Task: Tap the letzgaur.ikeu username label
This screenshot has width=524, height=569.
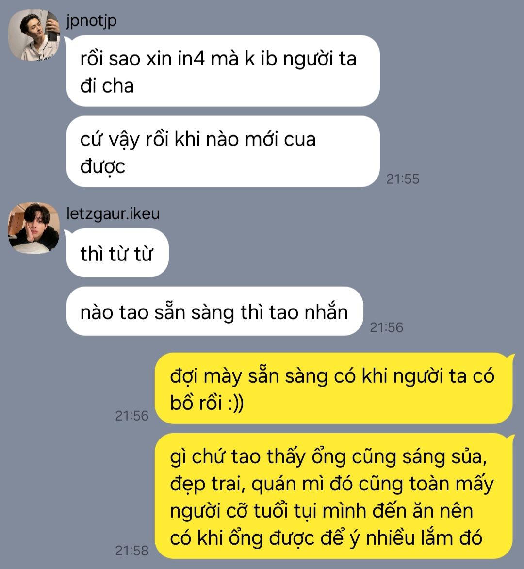Action: (113, 213)
